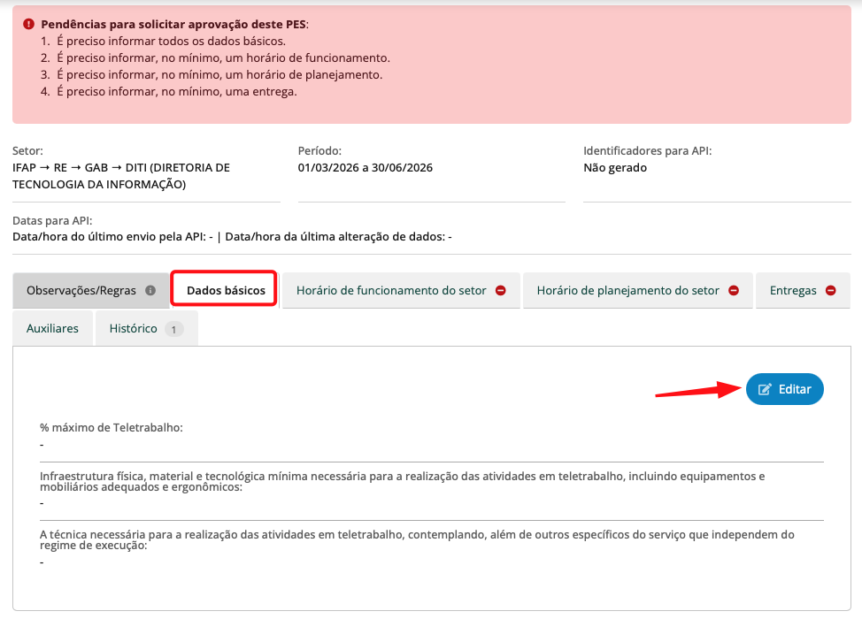Viewport: 862px width, 619px height.
Task: Click the '% máximo de Teletrabalho' field label
Action: click(112, 428)
